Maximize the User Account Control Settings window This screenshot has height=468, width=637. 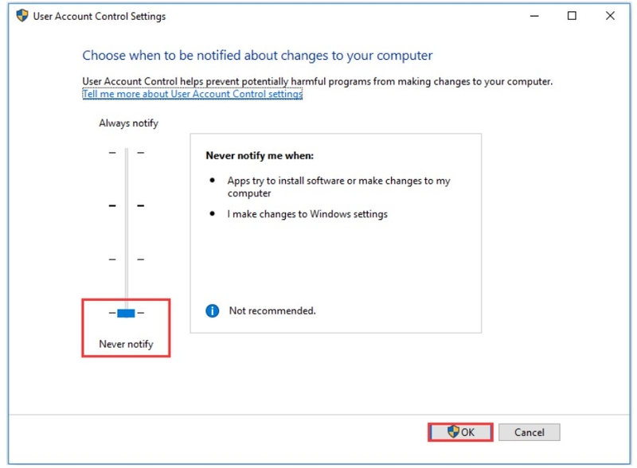pos(572,16)
